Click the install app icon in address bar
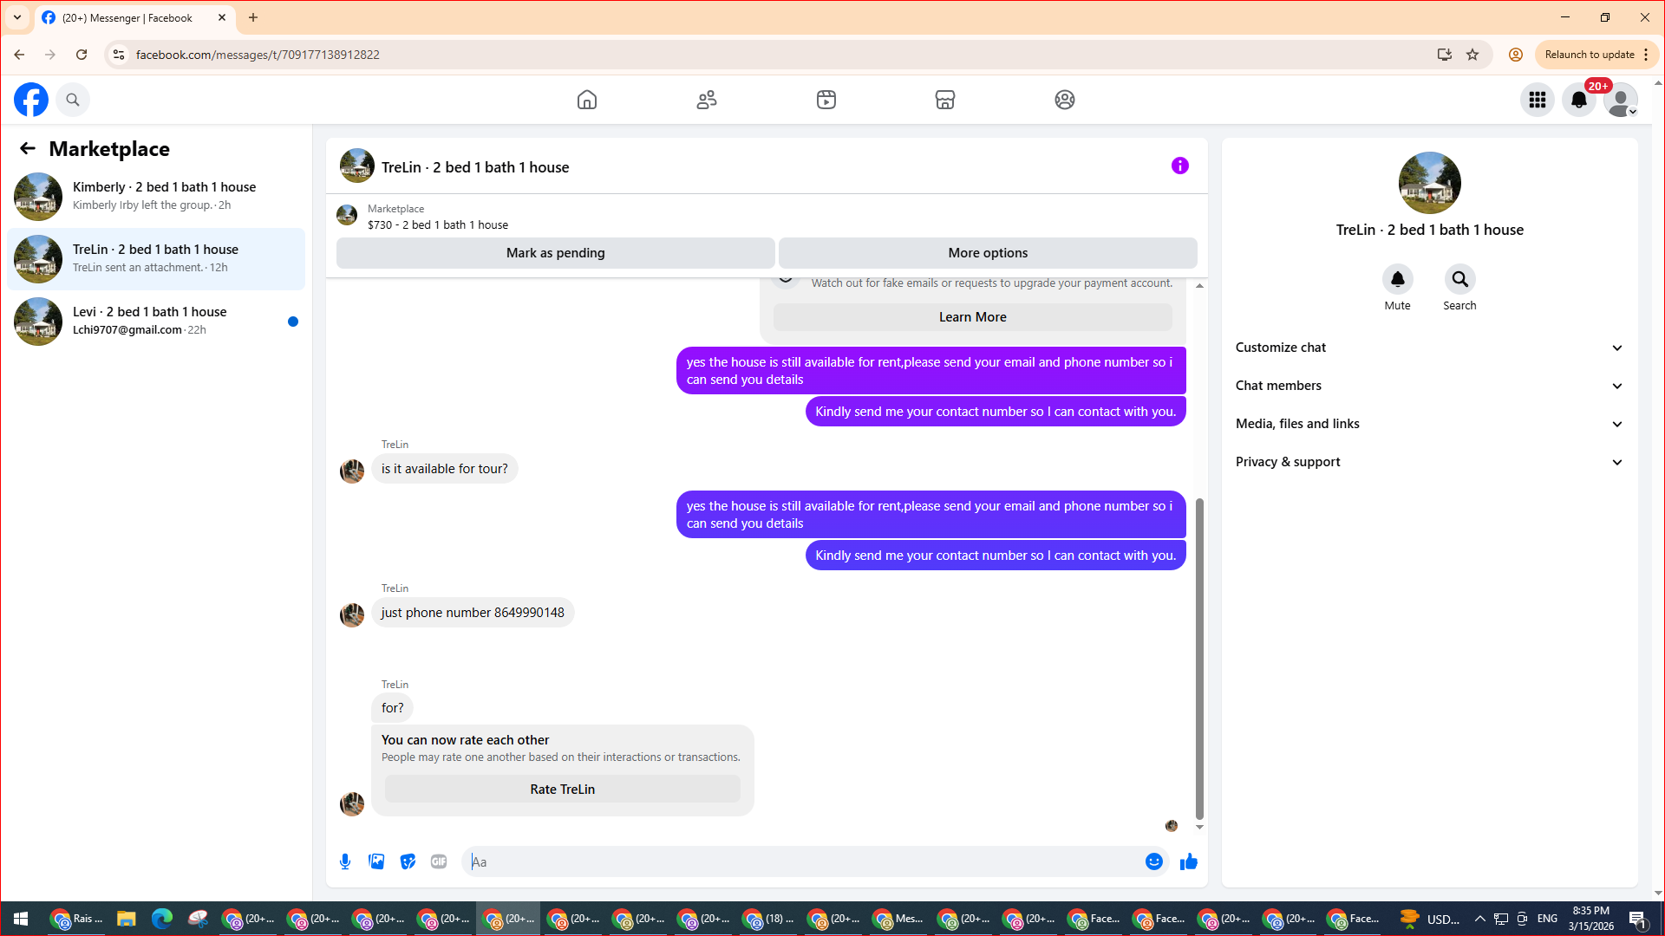 coord(1445,55)
